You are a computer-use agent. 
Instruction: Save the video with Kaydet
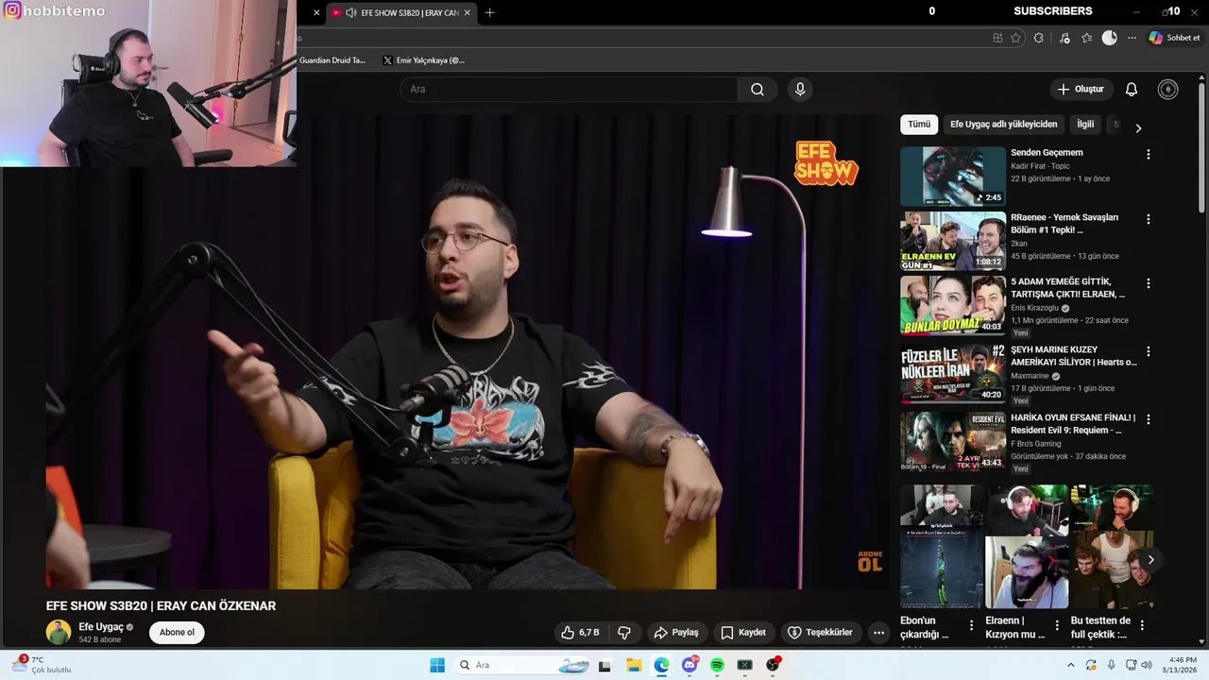[x=742, y=632]
